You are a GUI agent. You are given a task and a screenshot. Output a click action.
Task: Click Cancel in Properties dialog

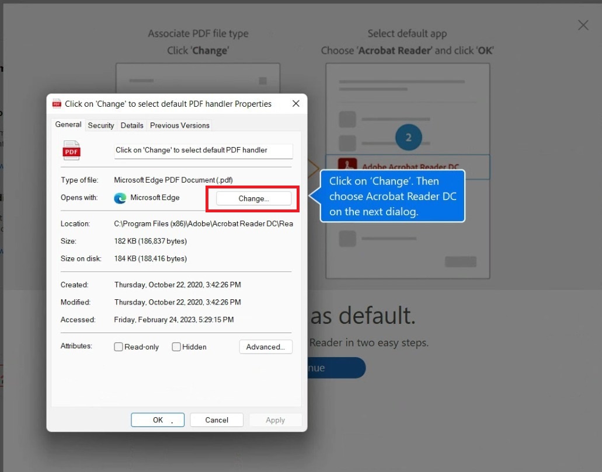pyautogui.click(x=217, y=420)
